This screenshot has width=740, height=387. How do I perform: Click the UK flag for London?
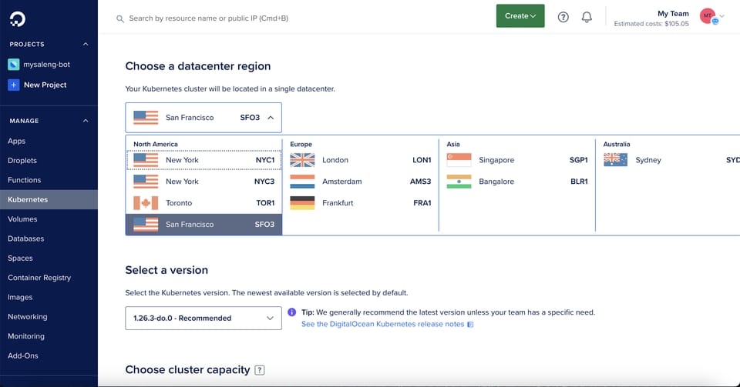302,160
